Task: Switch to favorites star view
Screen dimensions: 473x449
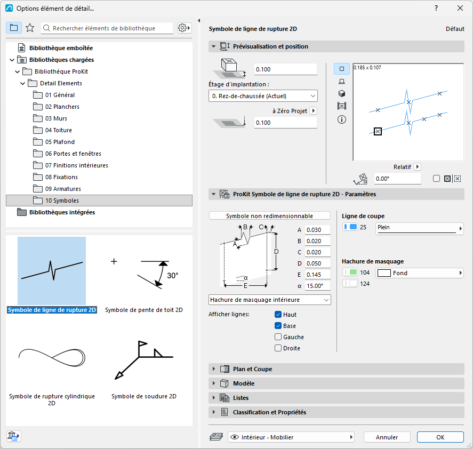Action: coord(30,28)
